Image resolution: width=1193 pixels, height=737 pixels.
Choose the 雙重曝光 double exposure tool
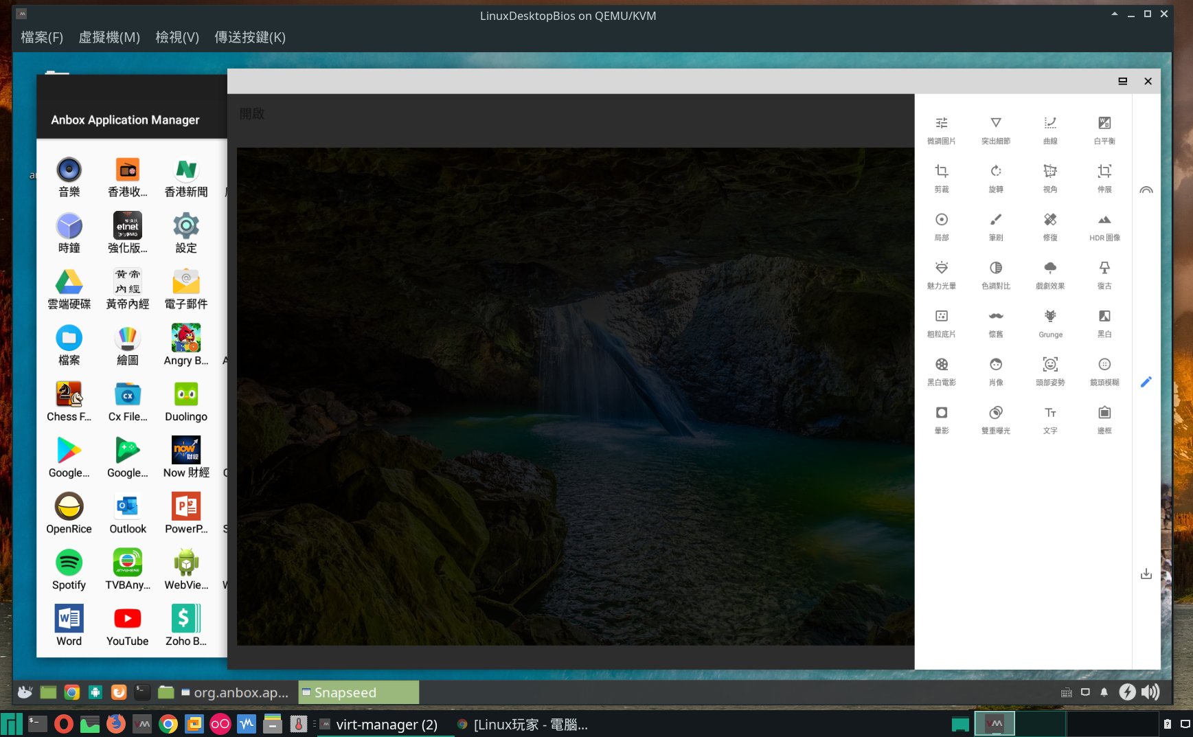tap(995, 419)
